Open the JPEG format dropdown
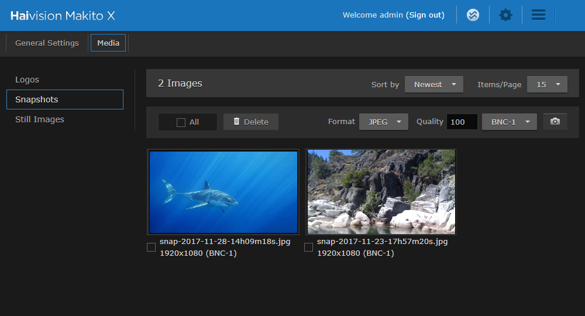Viewport: 585px width, 316px height. (x=383, y=122)
